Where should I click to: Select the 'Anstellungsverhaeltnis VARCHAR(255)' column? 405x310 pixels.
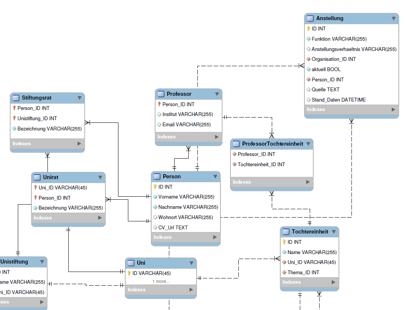click(351, 49)
